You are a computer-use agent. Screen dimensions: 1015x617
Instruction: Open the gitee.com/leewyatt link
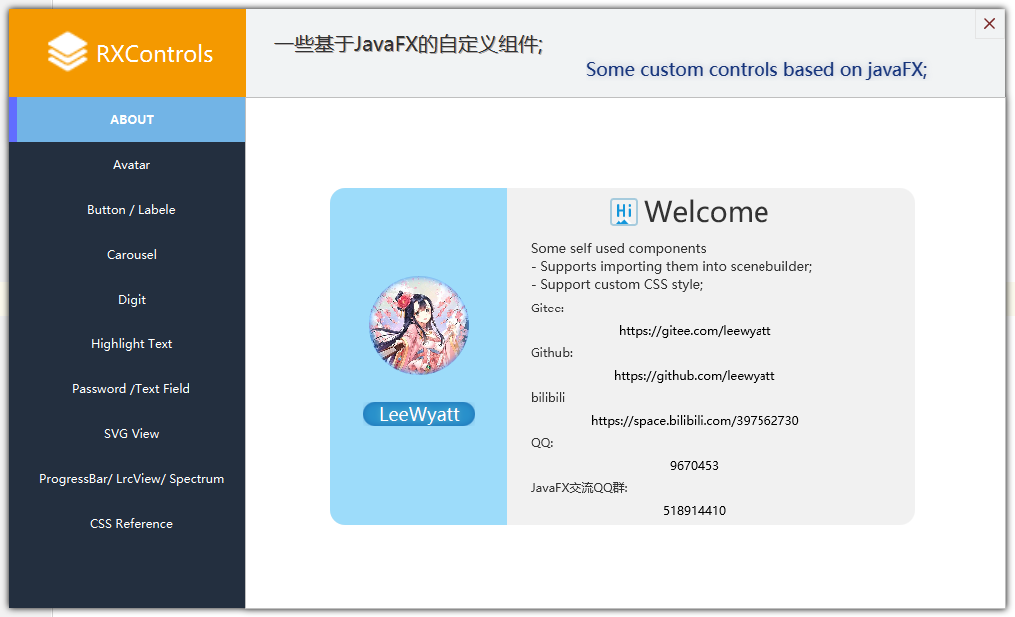pyautogui.click(x=695, y=331)
